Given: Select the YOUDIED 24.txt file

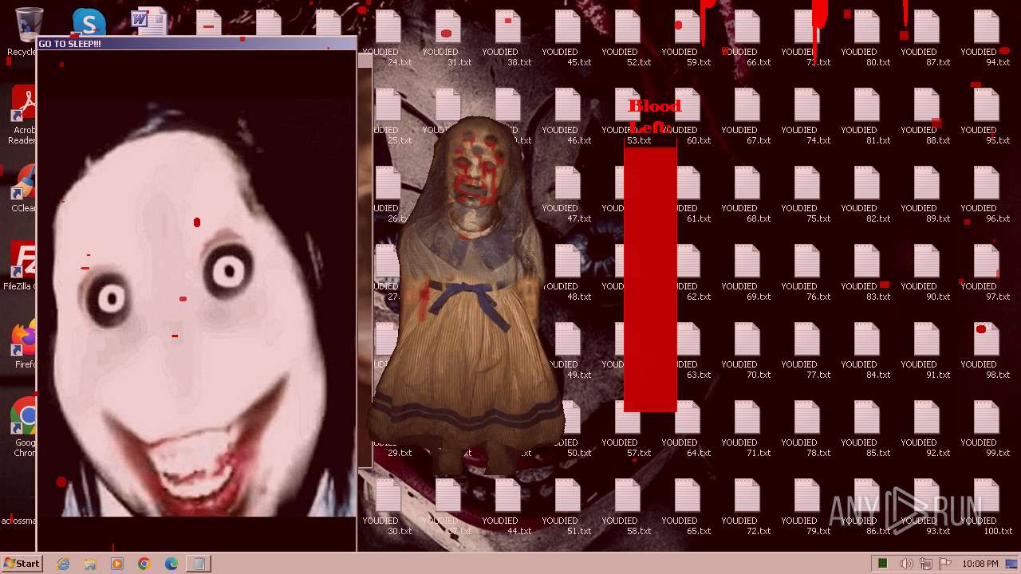Looking at the screenshot, I should coord(388,39).
